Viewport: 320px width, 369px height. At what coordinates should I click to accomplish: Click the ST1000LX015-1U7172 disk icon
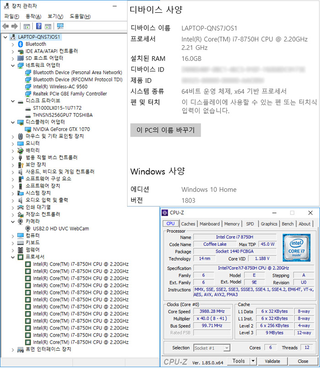(28, 108)
